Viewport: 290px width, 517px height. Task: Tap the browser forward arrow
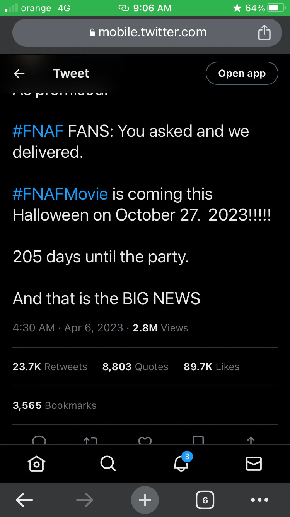(x=85, y=500)
